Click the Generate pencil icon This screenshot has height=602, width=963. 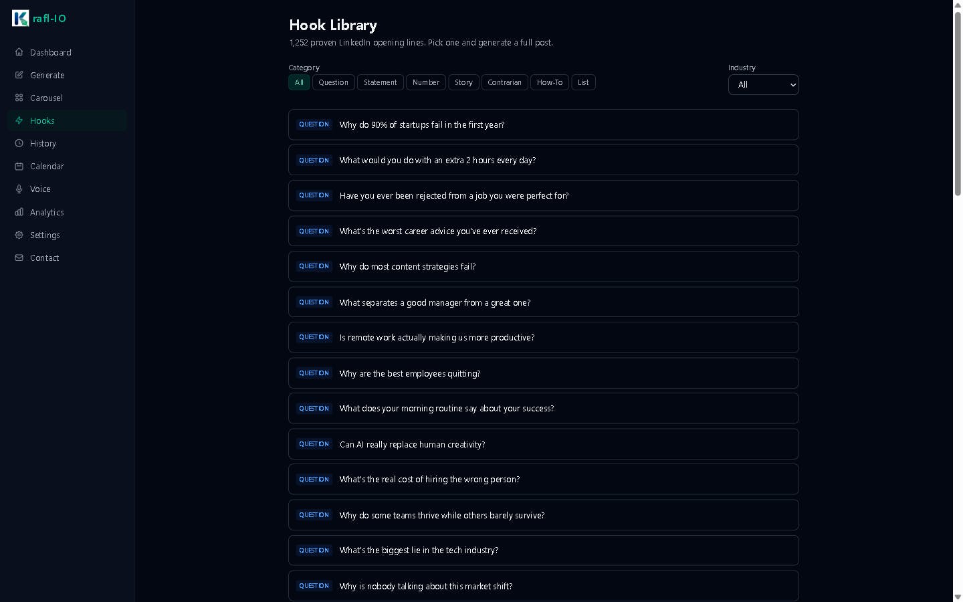[19, 75]
